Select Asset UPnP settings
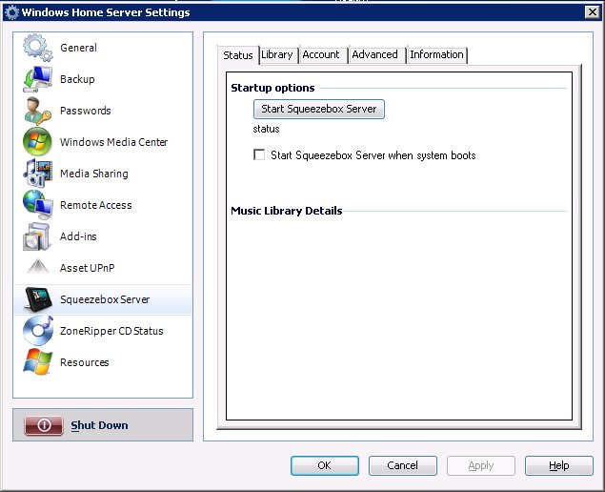 103,268
